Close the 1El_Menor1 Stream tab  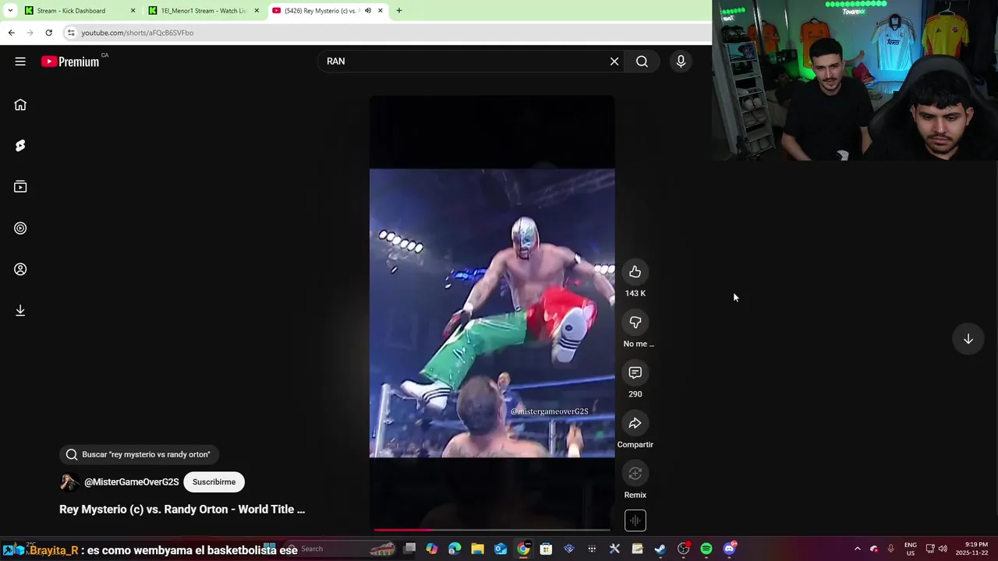coord(257,11)
